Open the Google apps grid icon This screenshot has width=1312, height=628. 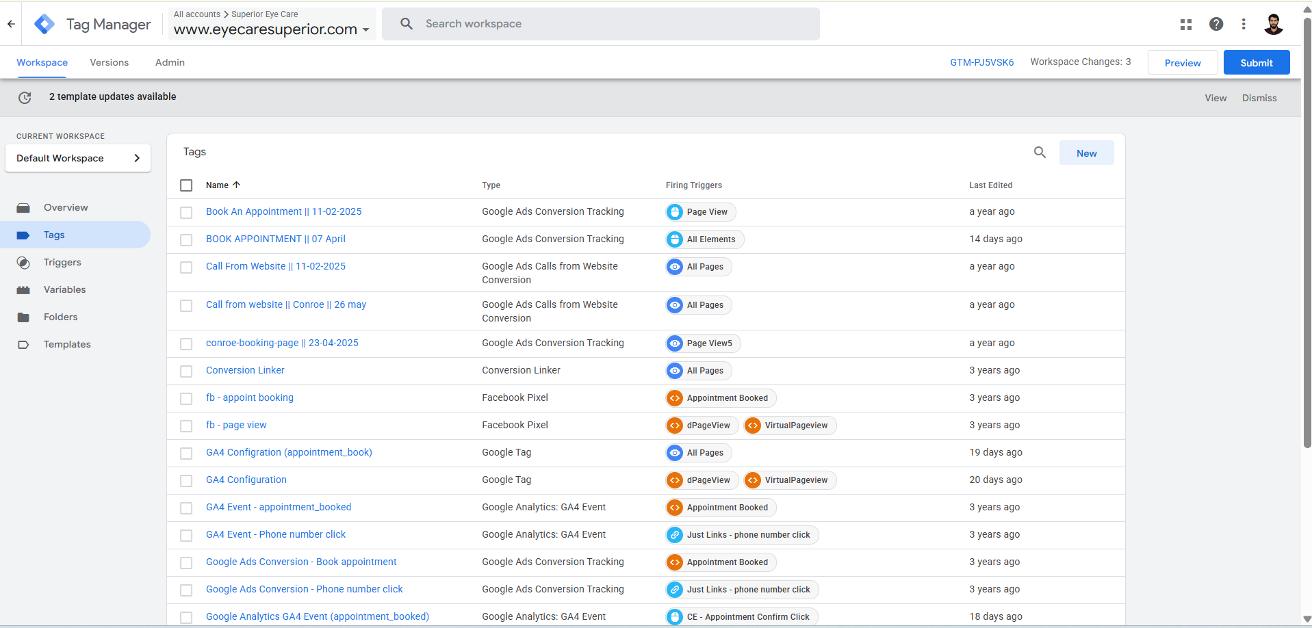(1186, 25)
